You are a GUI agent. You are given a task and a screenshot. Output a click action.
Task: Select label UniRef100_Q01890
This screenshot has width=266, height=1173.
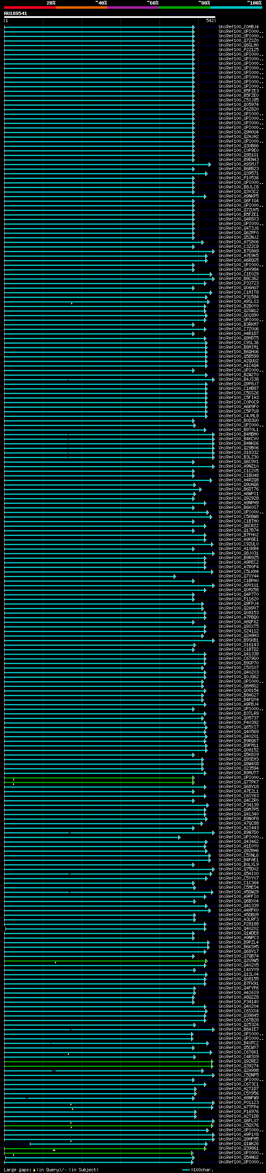(x=239, y=315)
